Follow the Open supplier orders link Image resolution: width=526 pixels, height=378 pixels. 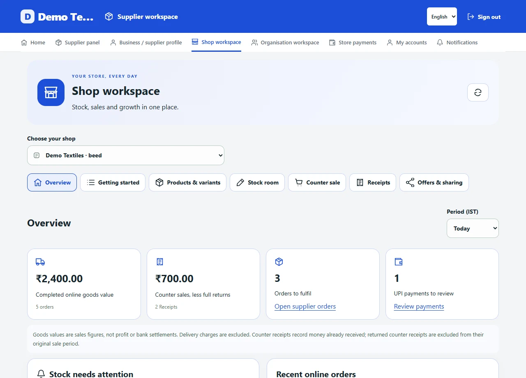click(305, 307)
